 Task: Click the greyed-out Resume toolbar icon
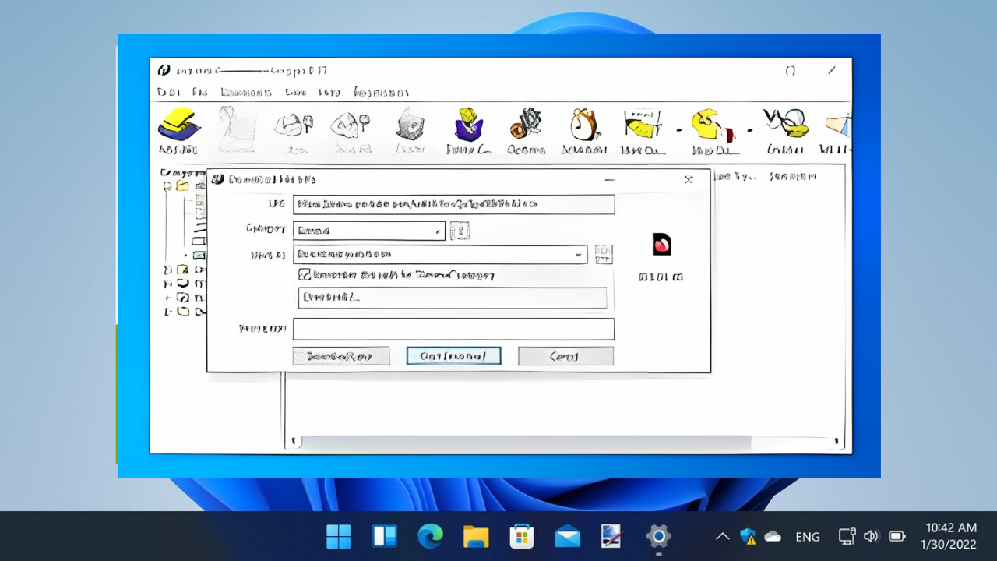click(x=237, y=130)
